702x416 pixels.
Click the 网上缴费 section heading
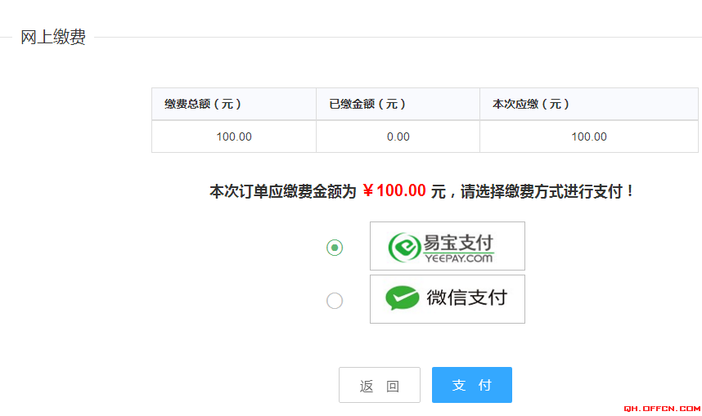[53, 38]
